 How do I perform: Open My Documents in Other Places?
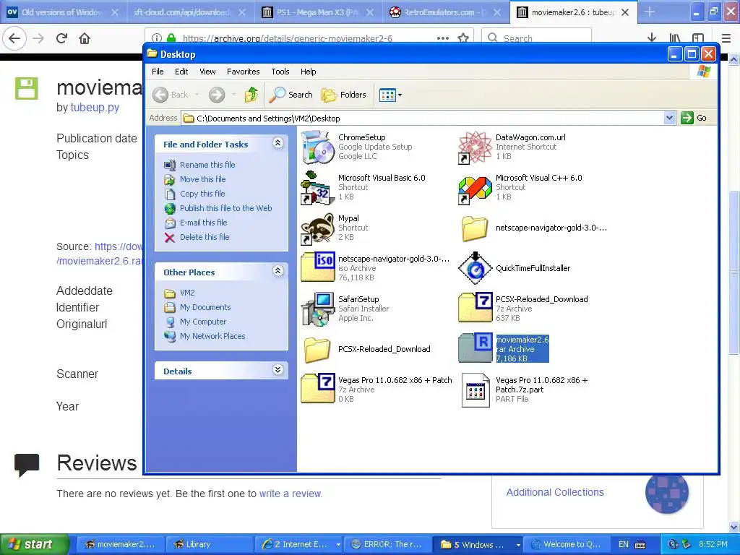coord(205,307)
